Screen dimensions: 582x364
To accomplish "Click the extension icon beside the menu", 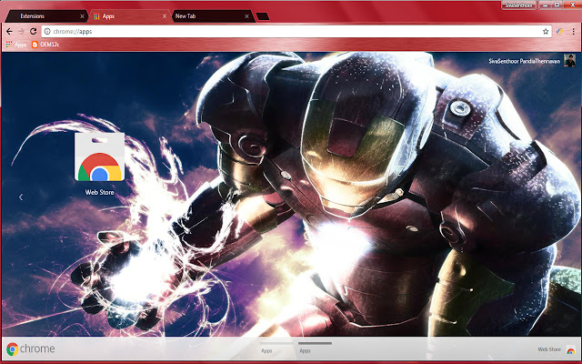I will pyautogui.click(x=560, y=32).
